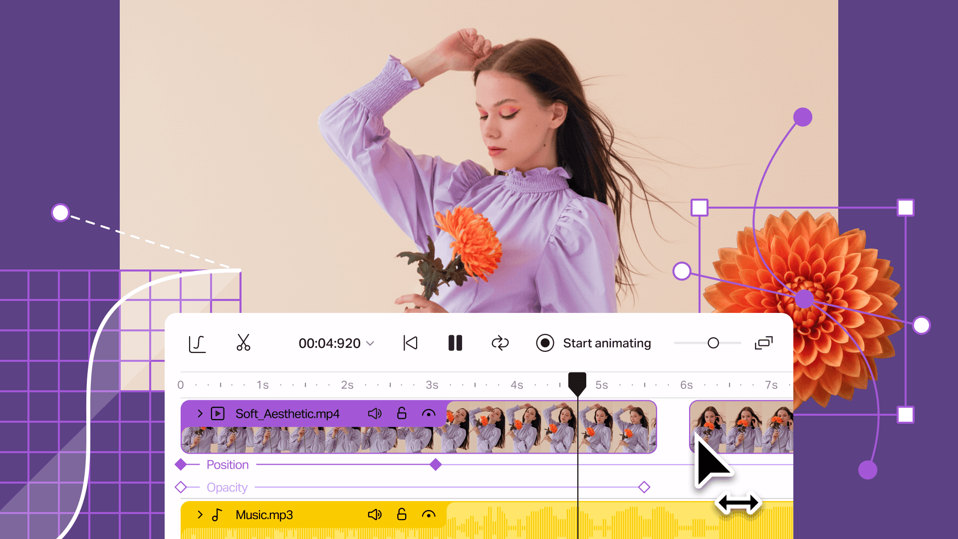Click the Position property label

click(228, 465)
